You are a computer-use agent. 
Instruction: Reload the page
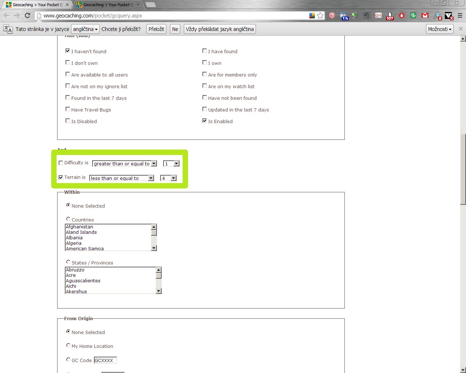coord(27,15)
